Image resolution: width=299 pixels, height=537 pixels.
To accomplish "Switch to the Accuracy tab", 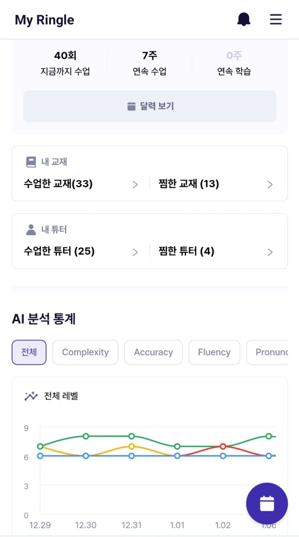I will pyautogui.click(x=153, y=352).
